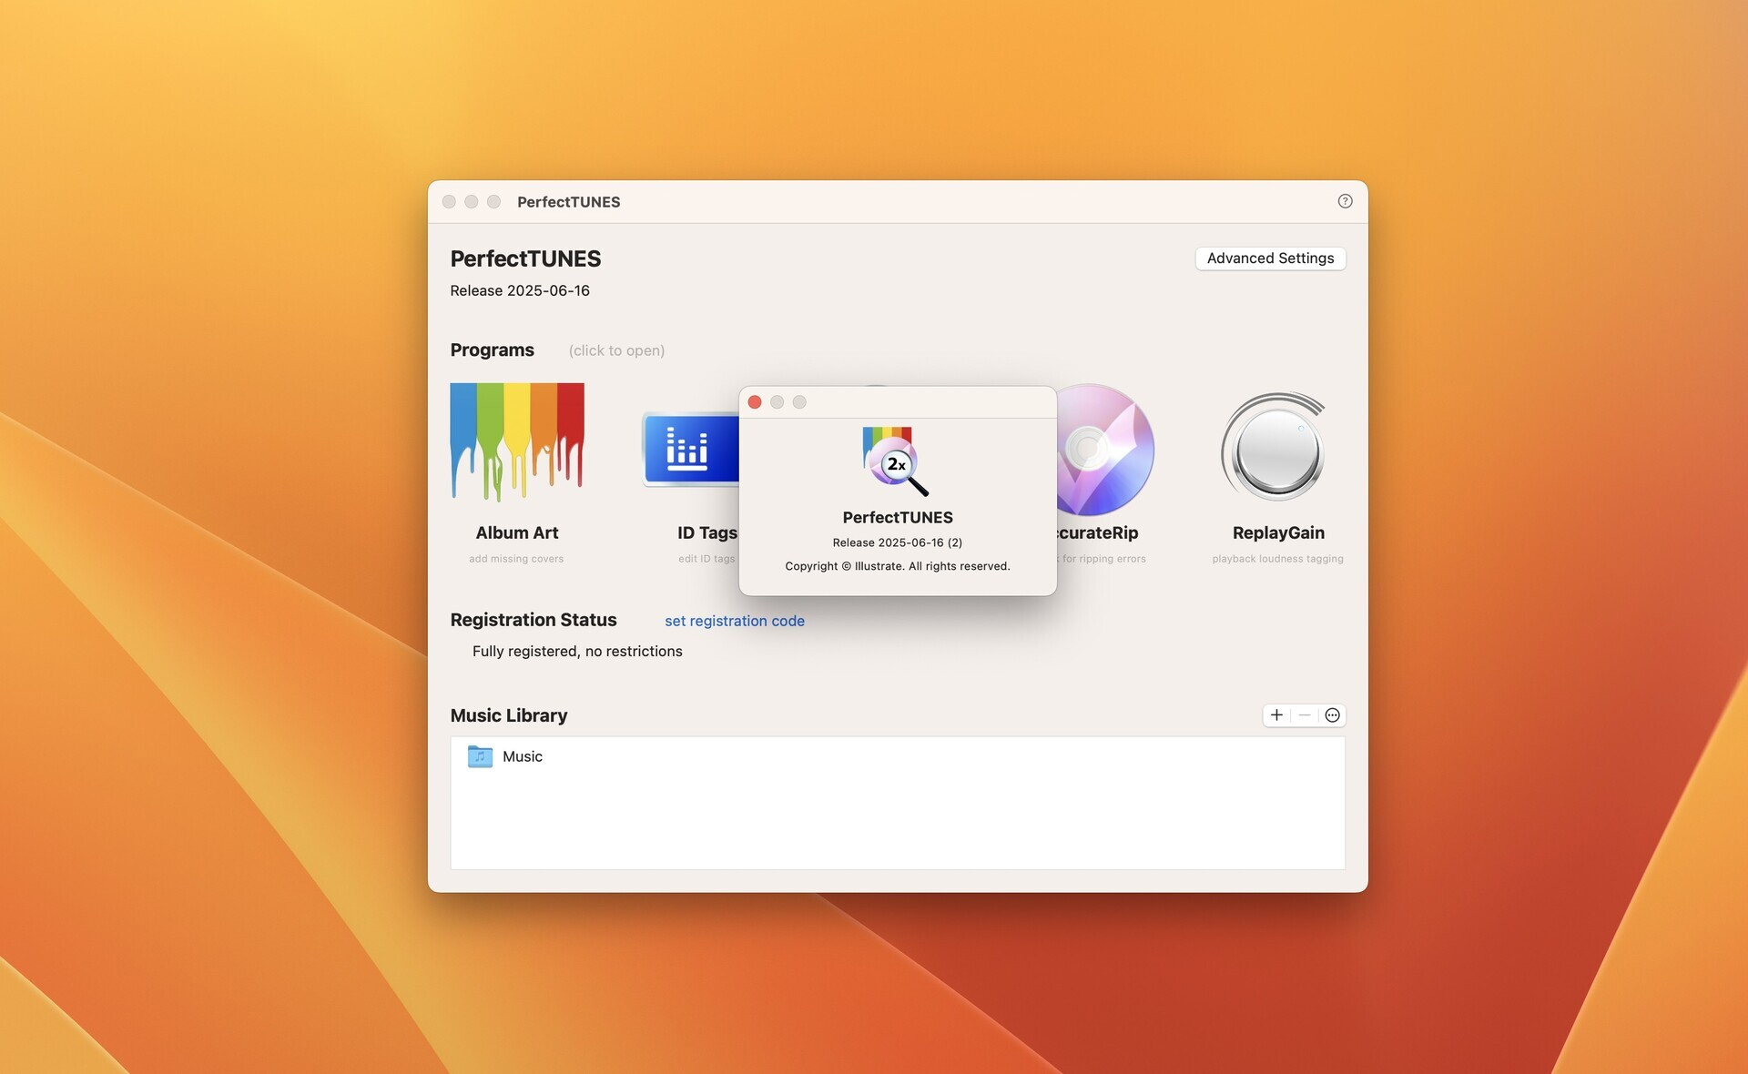Add a music library folder with plus

(x=1276, y=715)
